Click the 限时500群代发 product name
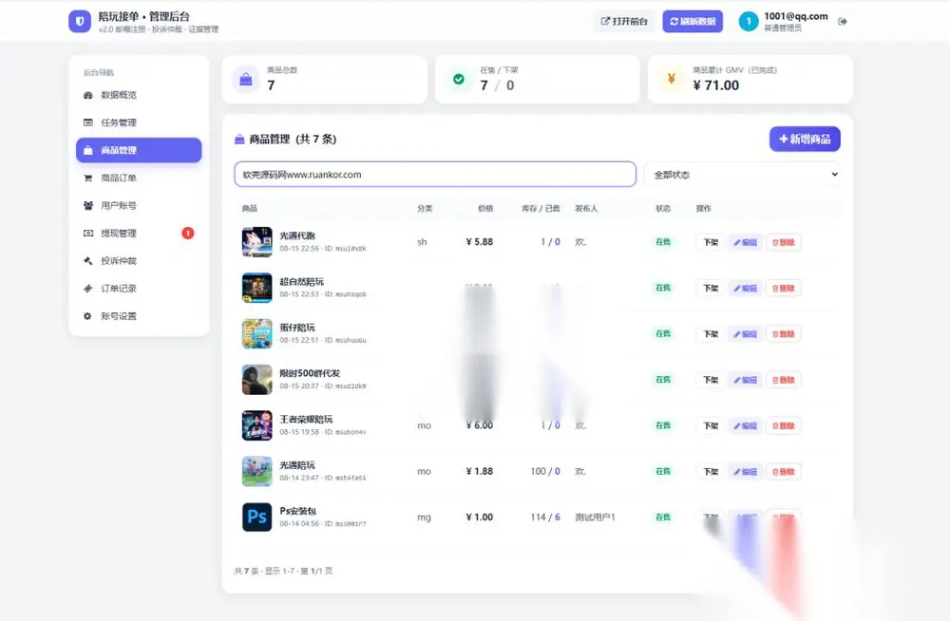The width and height of the screenshot is (950, 621). pos(310,373)
